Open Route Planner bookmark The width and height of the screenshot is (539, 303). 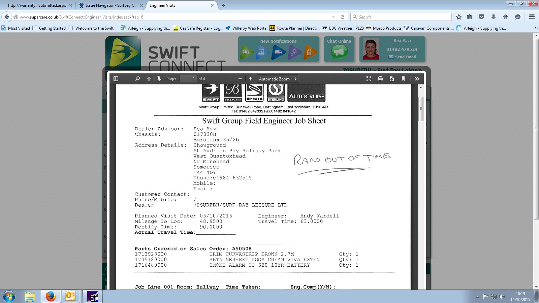[x=295, y=28]
